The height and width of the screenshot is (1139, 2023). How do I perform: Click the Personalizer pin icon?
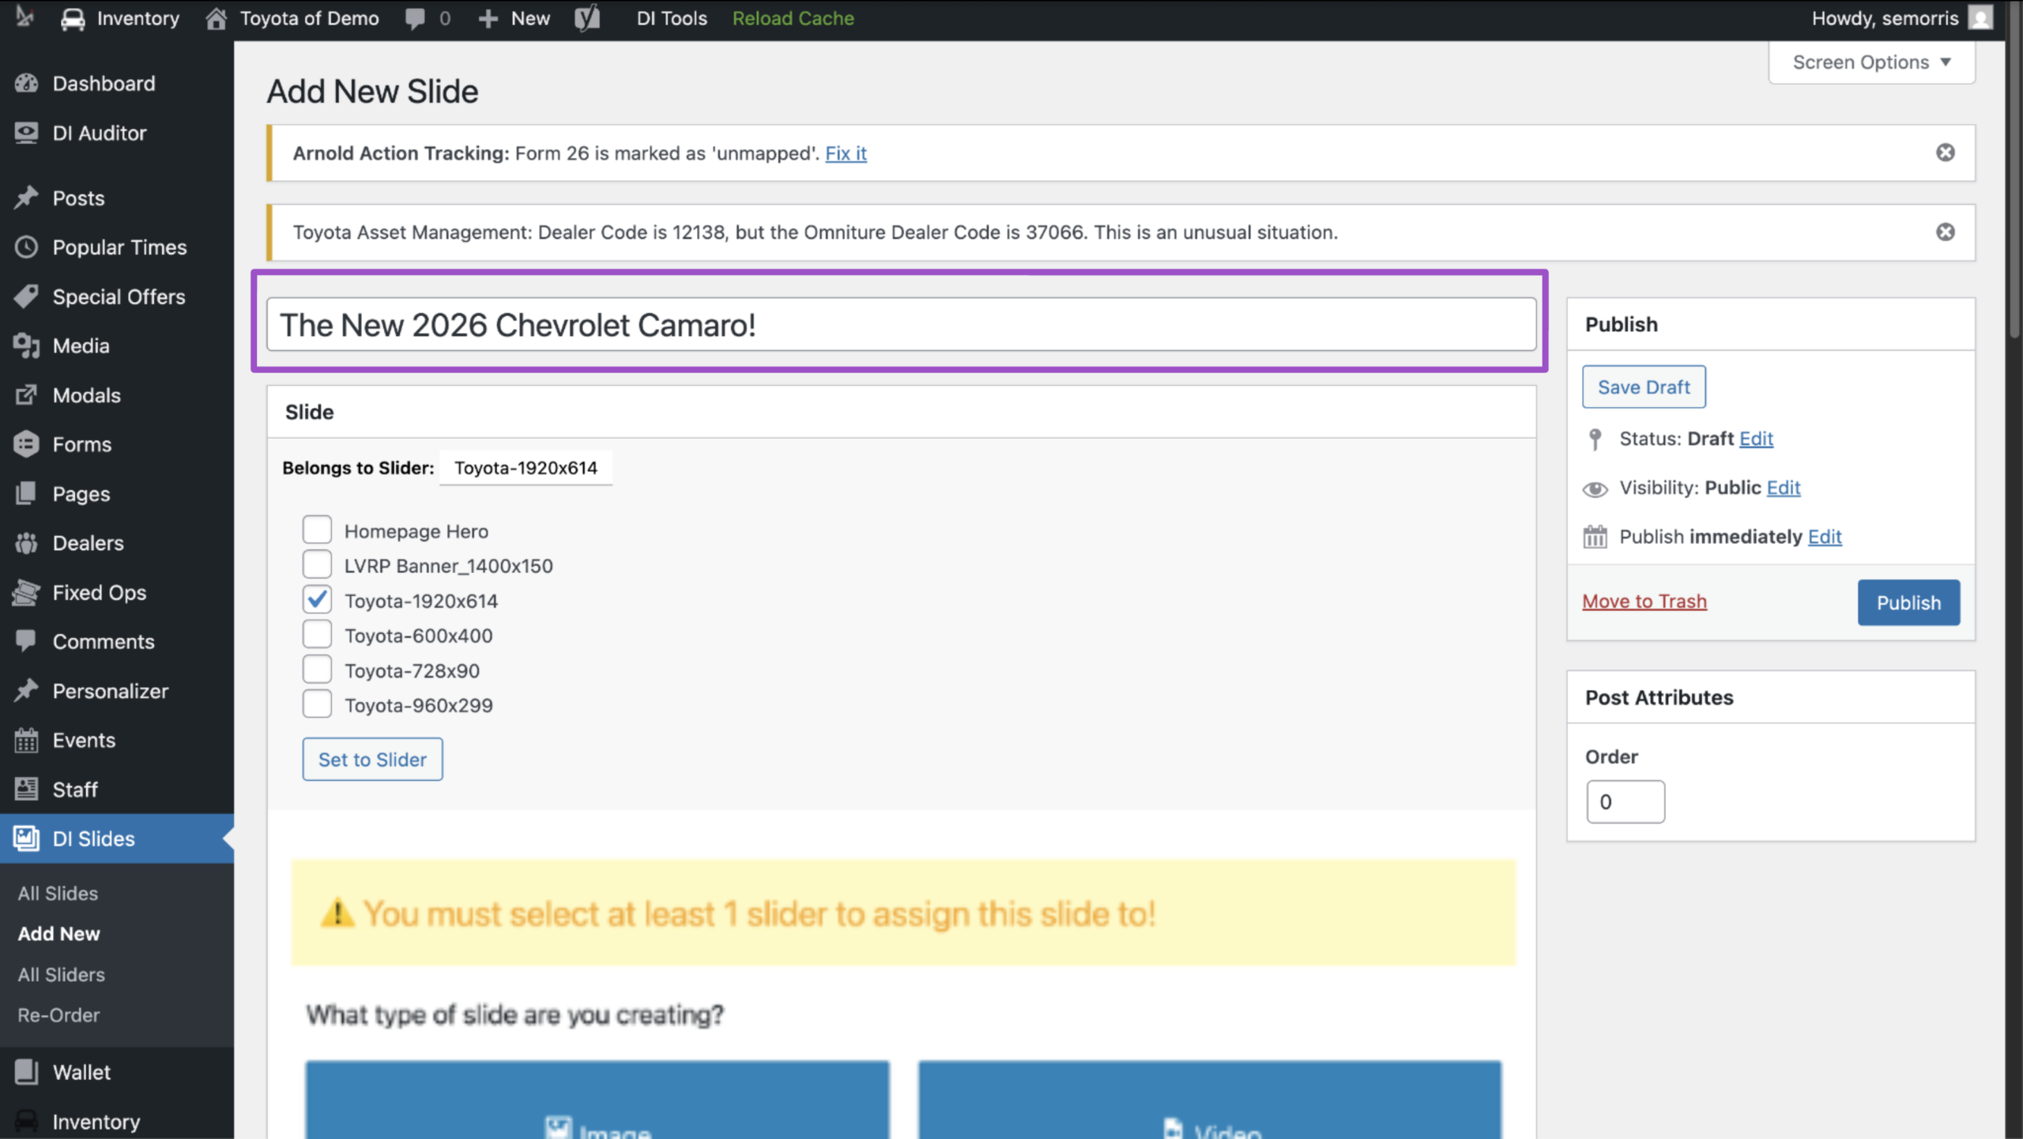click(26, 691)
